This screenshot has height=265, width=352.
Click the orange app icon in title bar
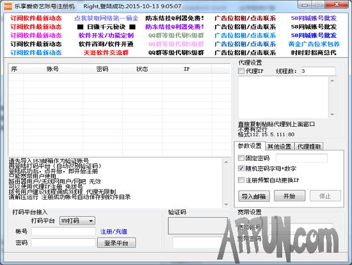8,6
